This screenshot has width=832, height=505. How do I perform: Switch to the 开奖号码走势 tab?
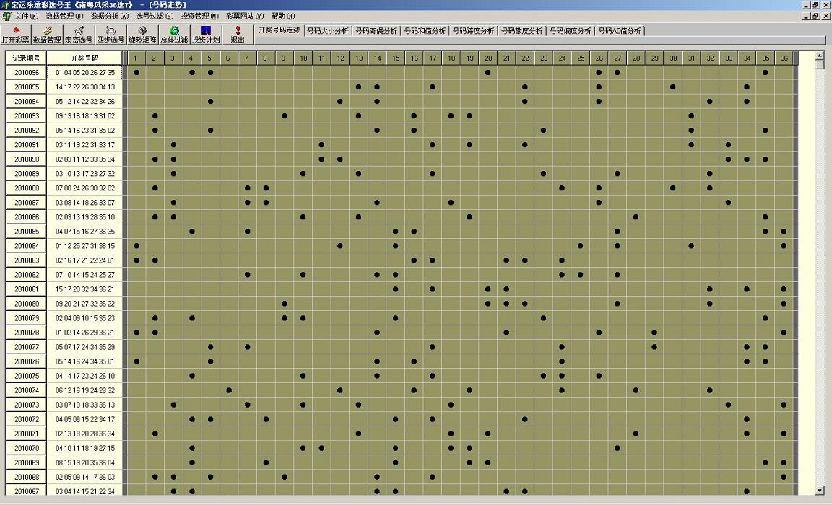click(x=279, y=30)
